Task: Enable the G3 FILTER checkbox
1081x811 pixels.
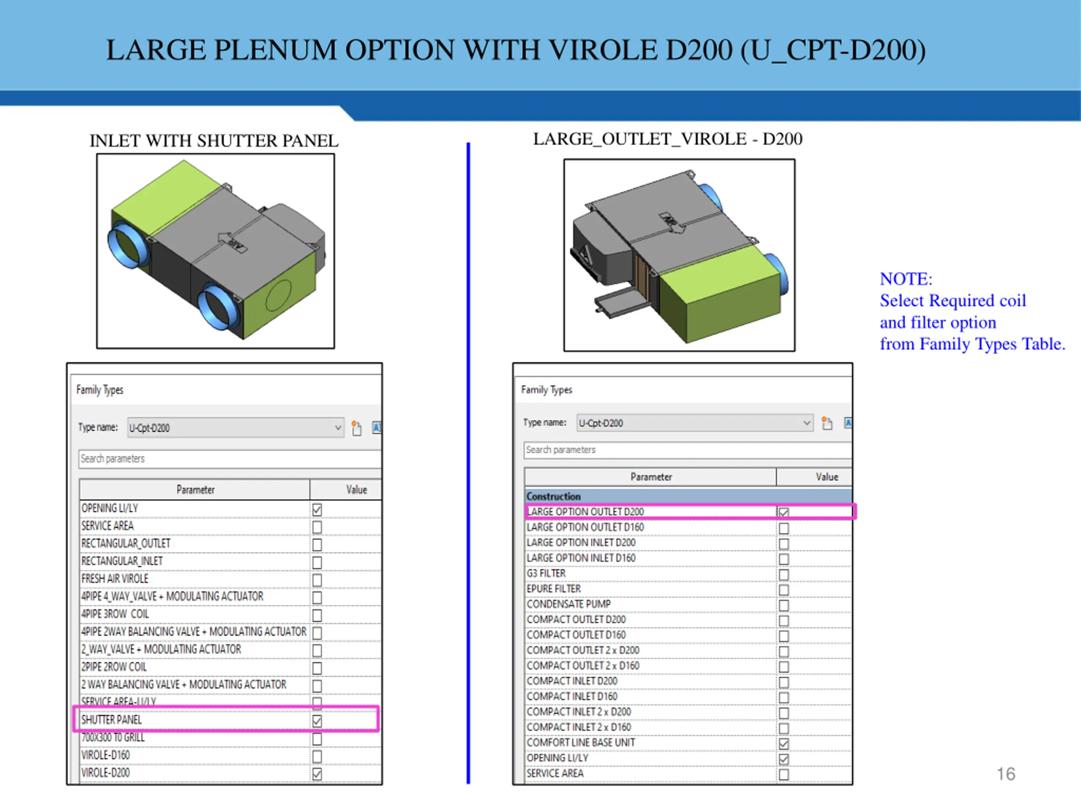Action: pos(784,574)
